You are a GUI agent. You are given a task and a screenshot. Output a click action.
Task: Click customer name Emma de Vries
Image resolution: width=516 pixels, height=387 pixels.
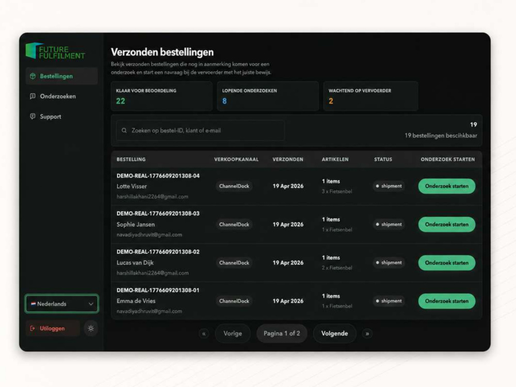pos(136,301)
